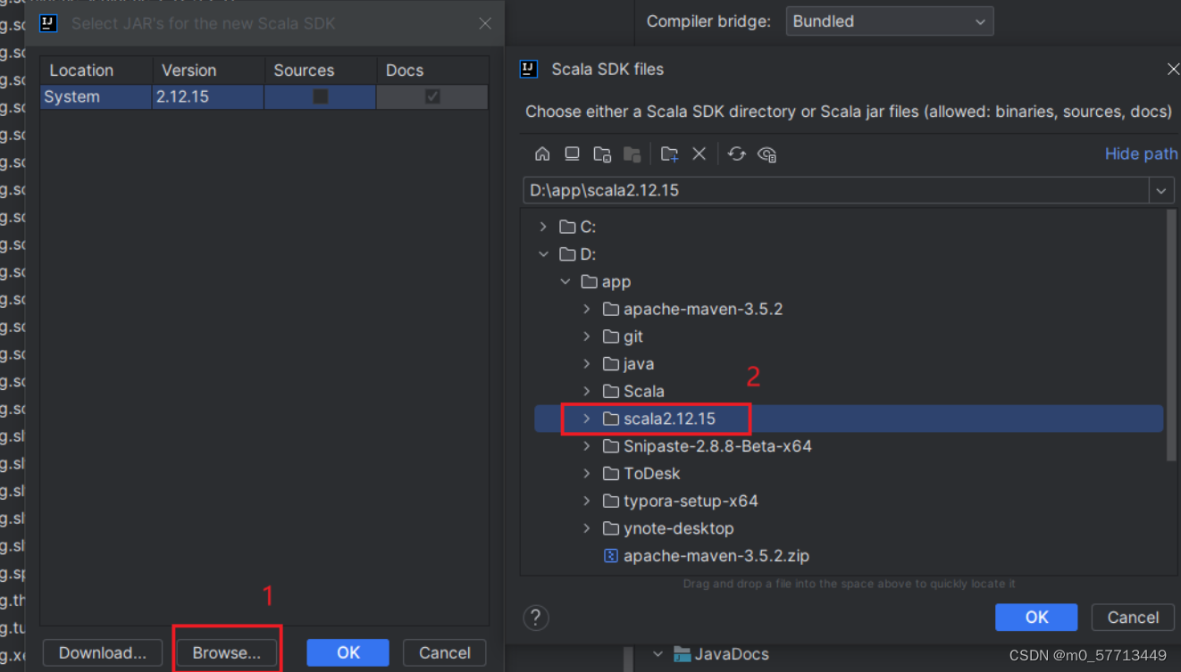Confirm with OK in Scala SDK files dialog
Viewport: 1181px width, 672px height.
pyautogui.click(x=1036, y=618)
